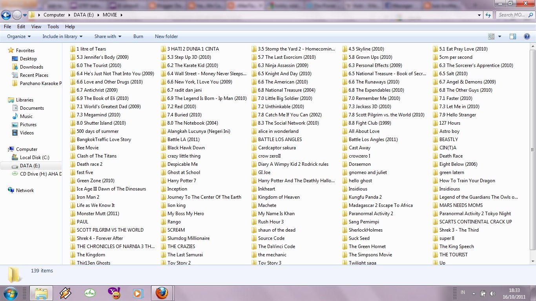Click the Windows Explorer taskbar icon
The image size is (536, 301).
(x=41, y=293)
